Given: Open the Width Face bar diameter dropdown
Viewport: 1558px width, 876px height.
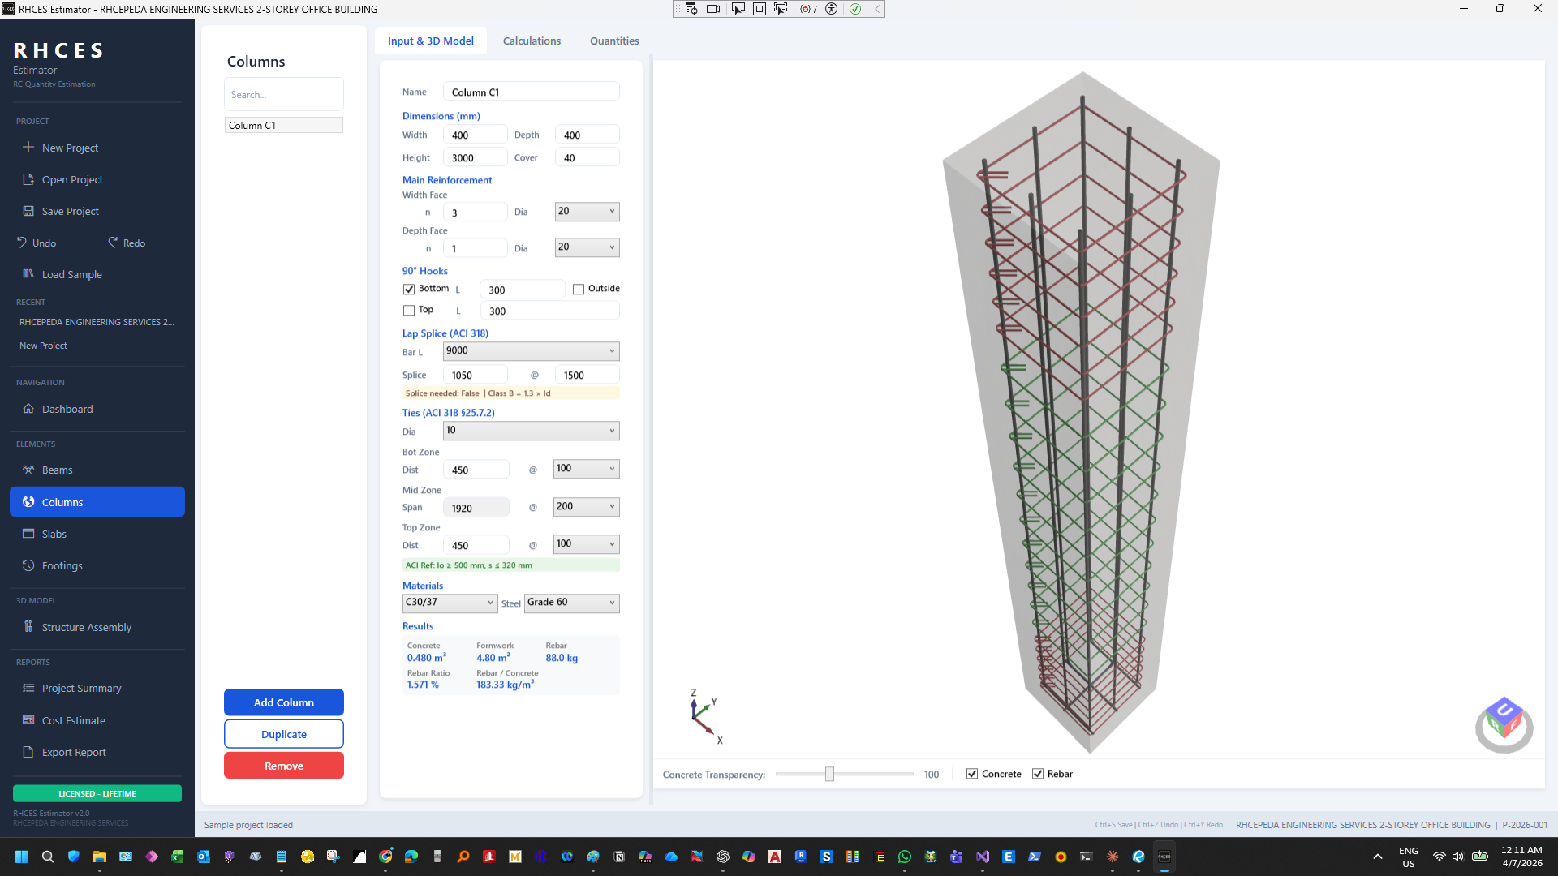Looking at the screenshot, I should point(587,212).
